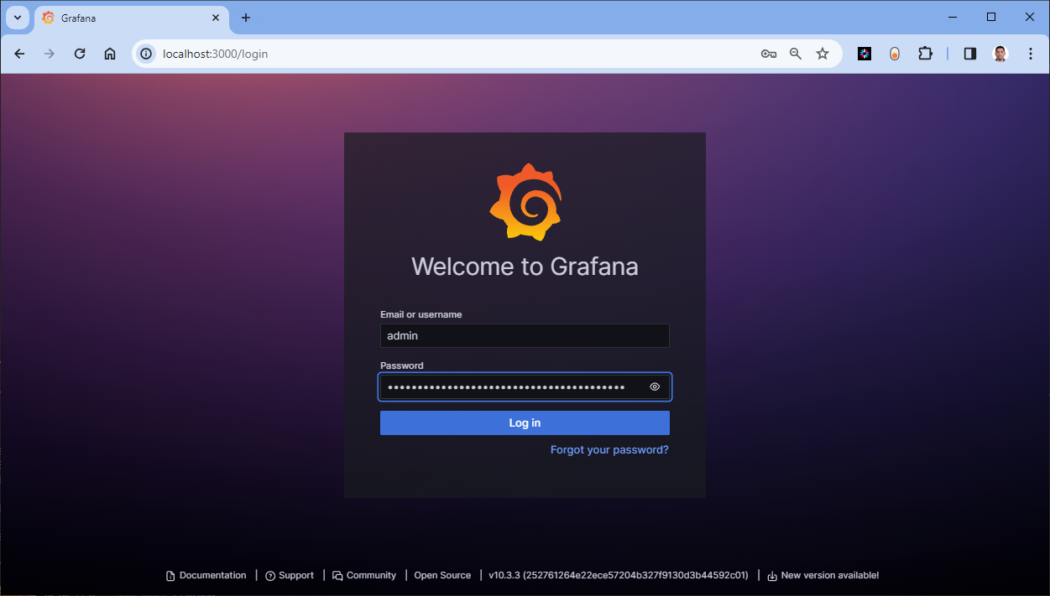Click the Grafana version v10.3.3 link
The width and height of the screenshot is (1050, 596).
point(619,576)
